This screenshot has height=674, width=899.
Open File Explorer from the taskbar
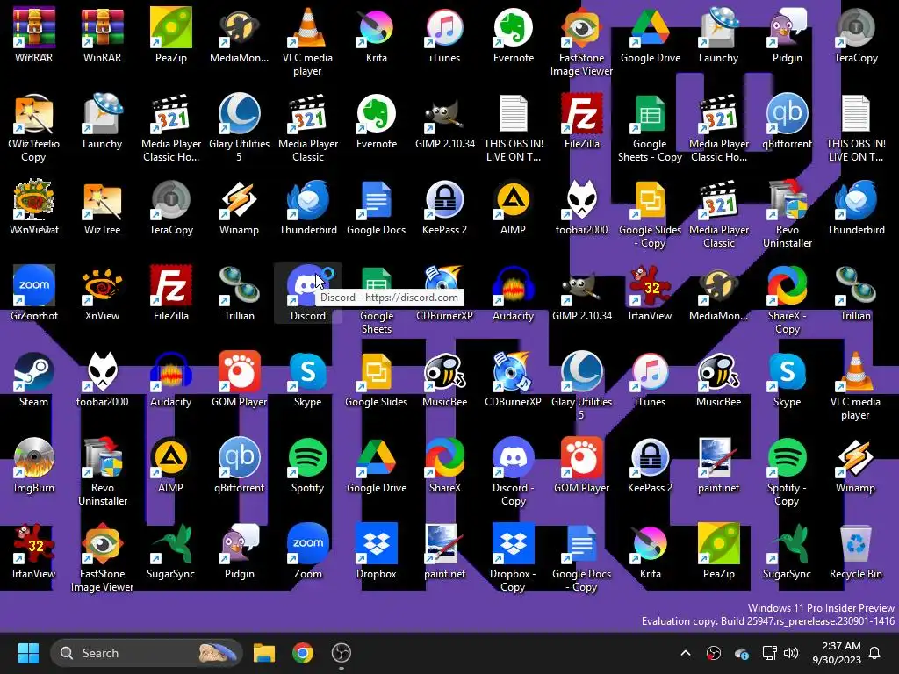pos(264,653)
